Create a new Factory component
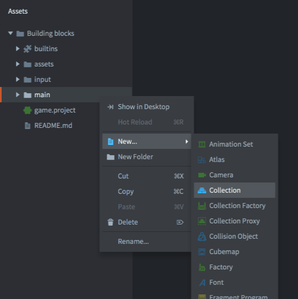 [234, 267]
